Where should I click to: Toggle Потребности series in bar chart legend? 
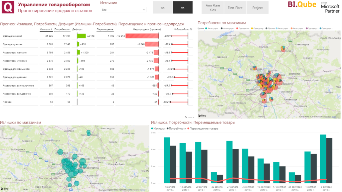[176, 129]
